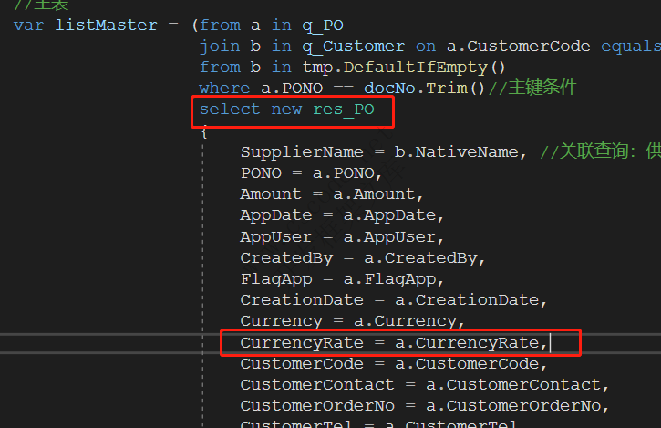Click the q_PO identifier in the from clause
This screenshot has width=661, height=428.
[323, 26]
